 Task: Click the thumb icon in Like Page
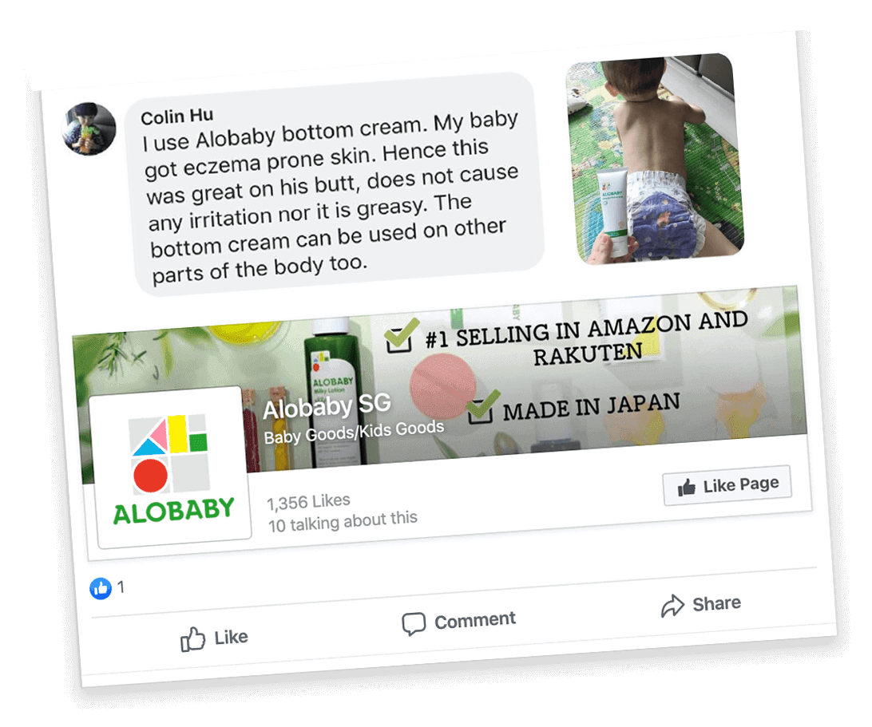click(x=686, y=488)
